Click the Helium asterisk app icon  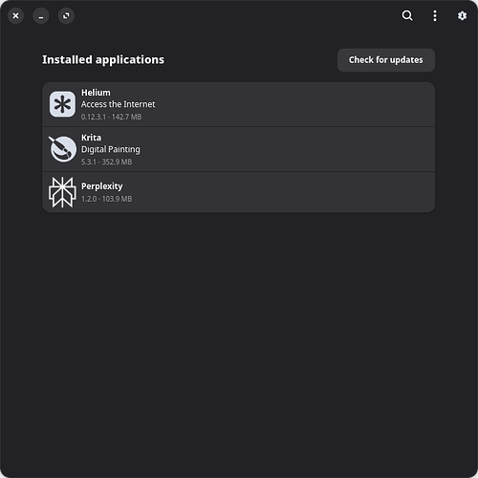(x=62, y=104)
